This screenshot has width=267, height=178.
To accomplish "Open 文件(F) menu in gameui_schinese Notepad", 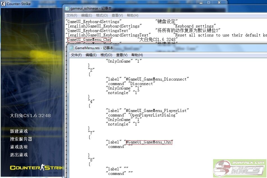I will pyautogui.click(x=72, y=15).
